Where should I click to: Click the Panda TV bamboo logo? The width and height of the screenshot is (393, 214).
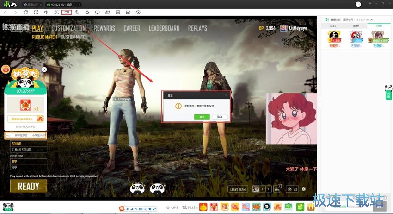(10, 4)
